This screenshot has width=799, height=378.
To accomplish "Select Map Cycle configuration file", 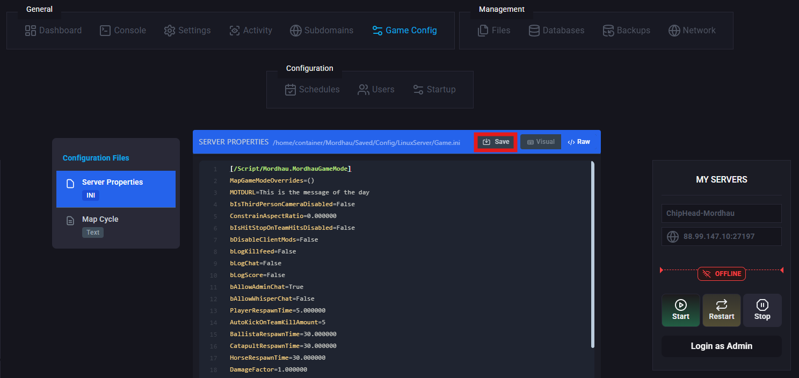I will tap(116, 226).
